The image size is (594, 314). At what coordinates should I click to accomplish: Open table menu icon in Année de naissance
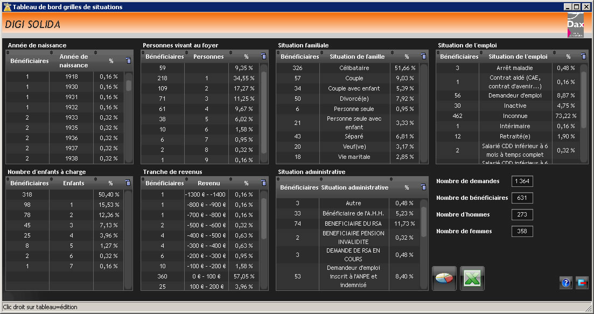tap(128, 60)
